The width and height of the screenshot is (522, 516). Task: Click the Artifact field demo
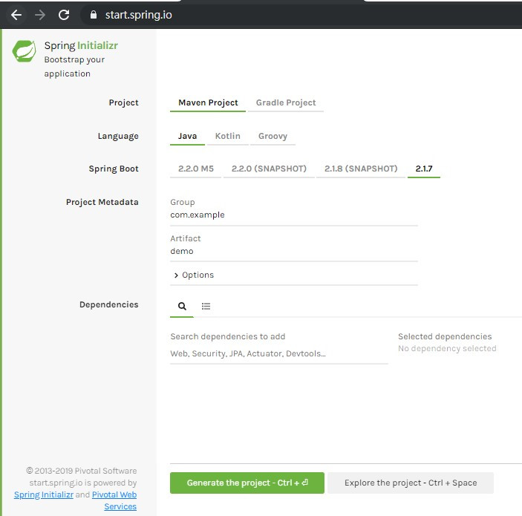pyautogui.click(x=293, y=252)
